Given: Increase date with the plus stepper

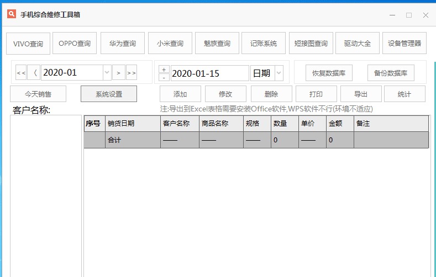Looking at the screenshot, I should (164, 69).
